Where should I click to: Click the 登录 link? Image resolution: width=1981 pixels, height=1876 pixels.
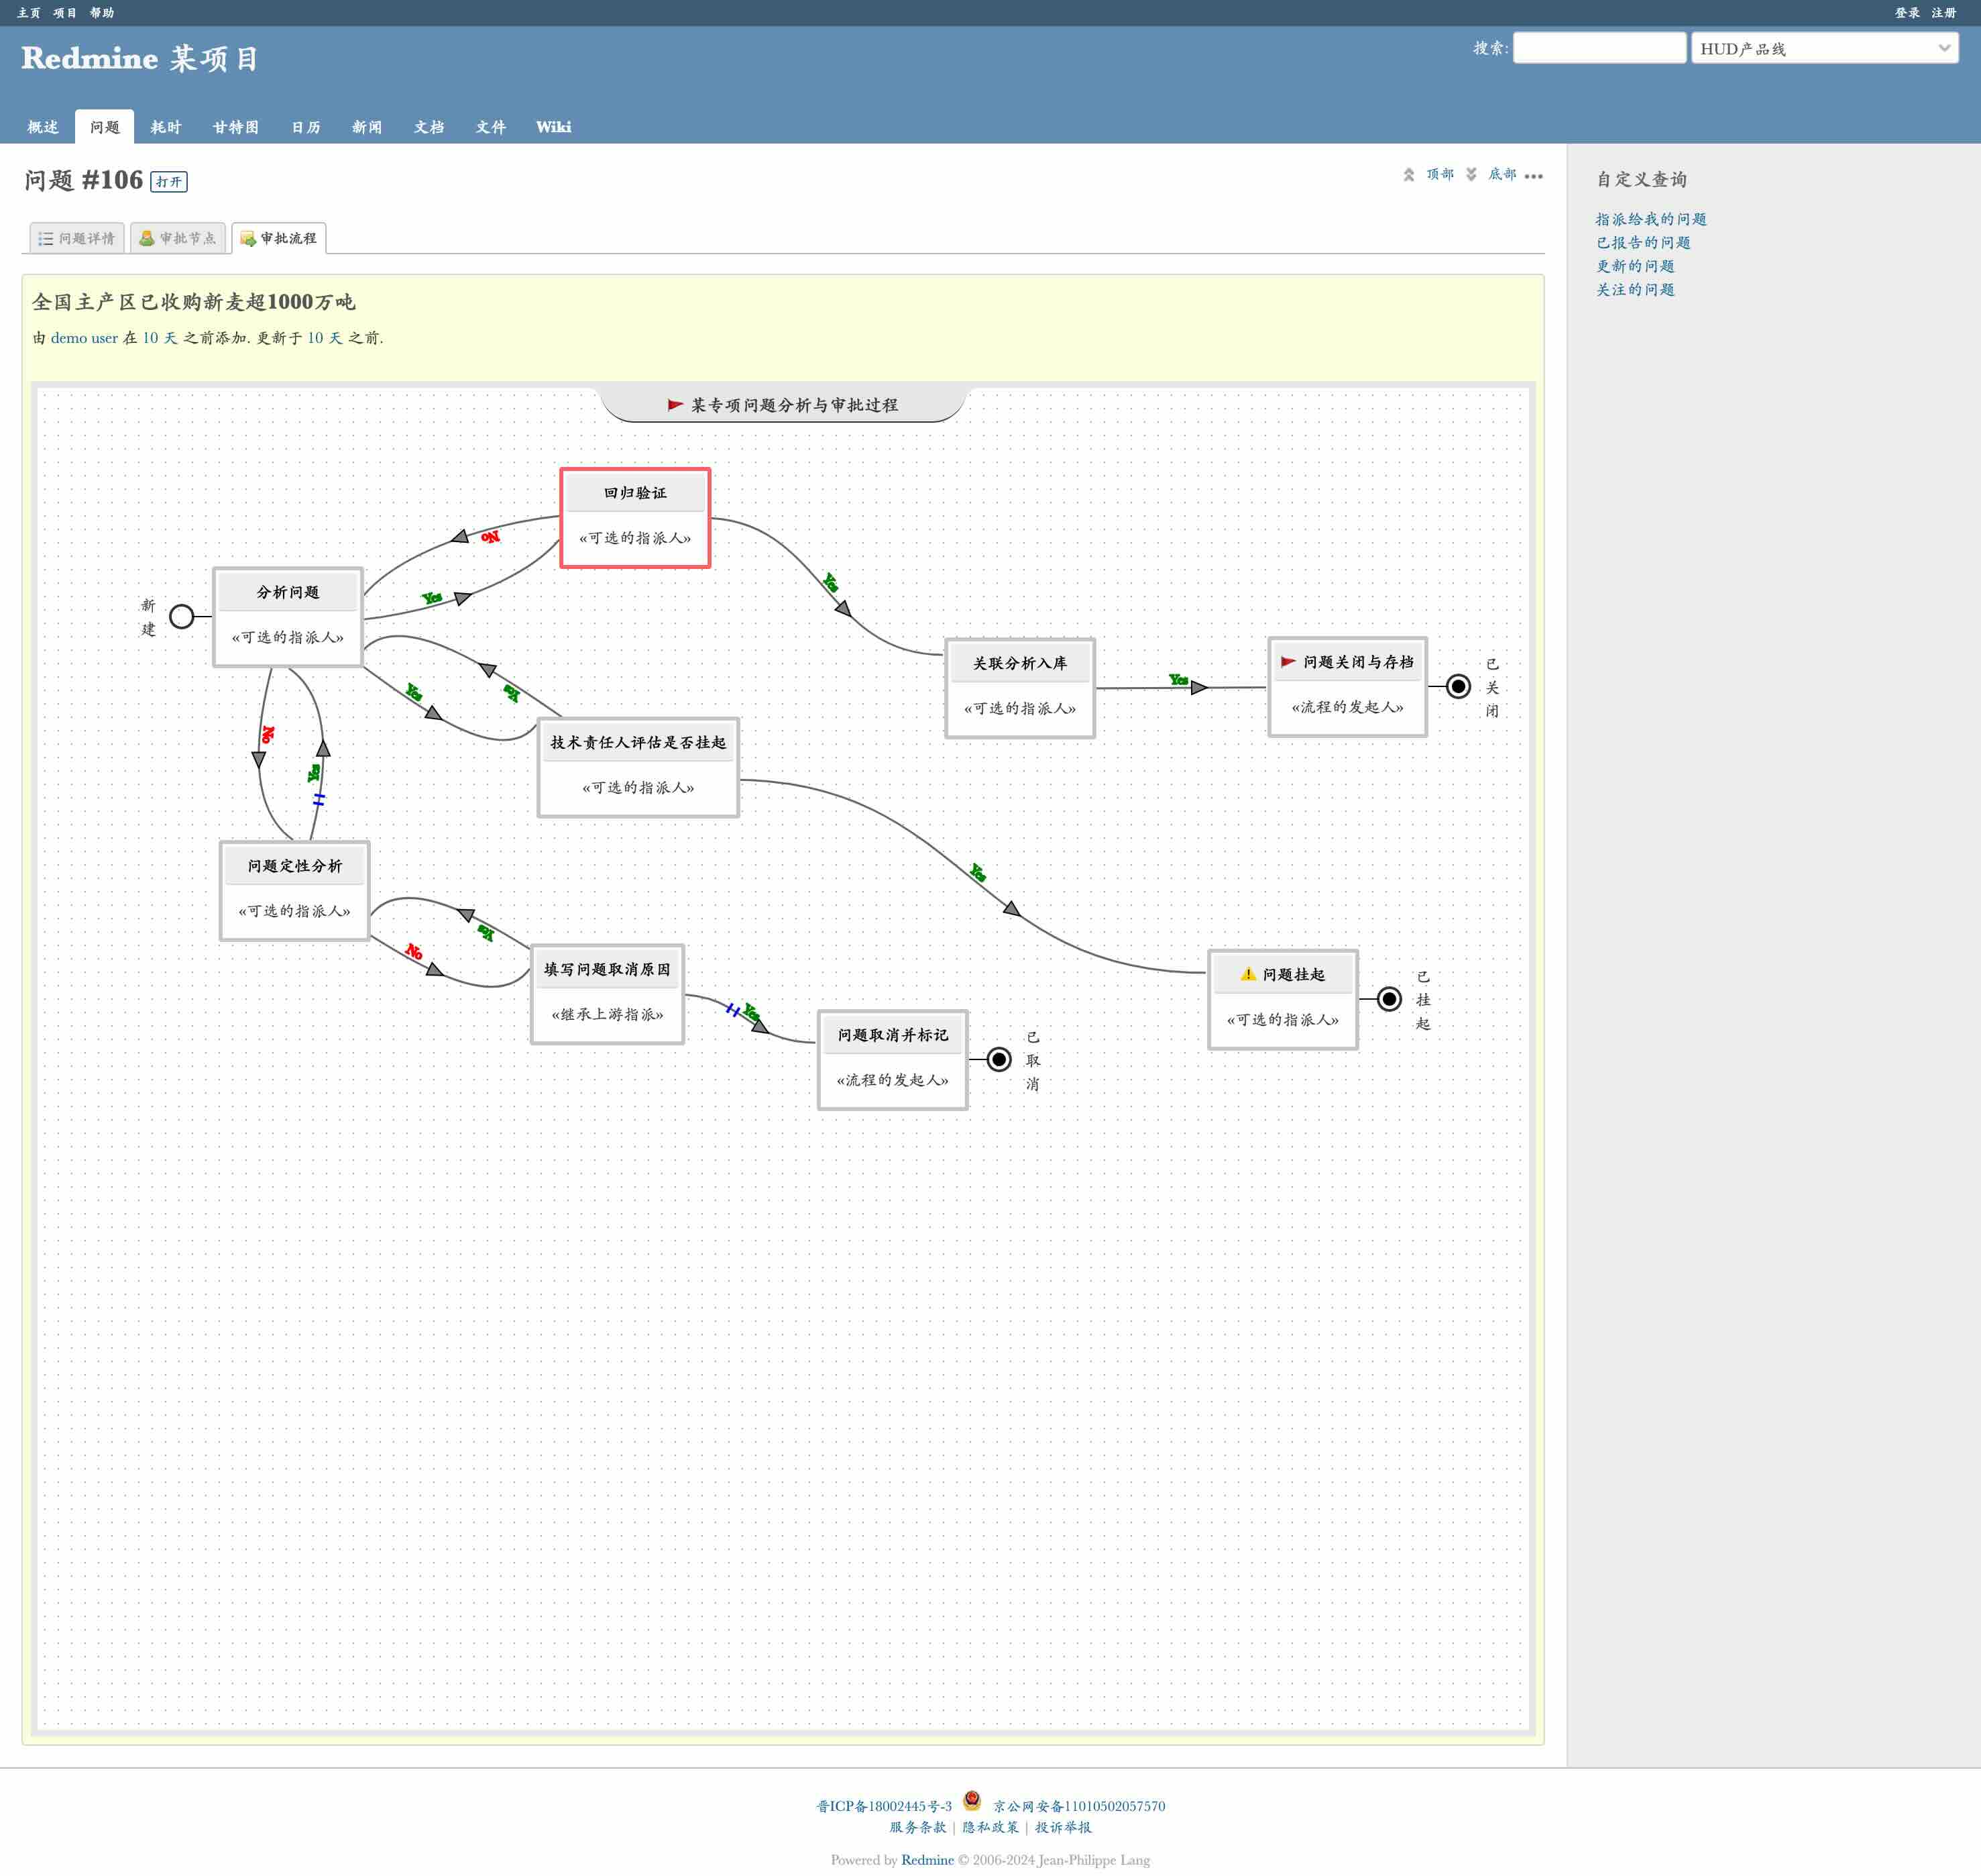(1907, 13)
